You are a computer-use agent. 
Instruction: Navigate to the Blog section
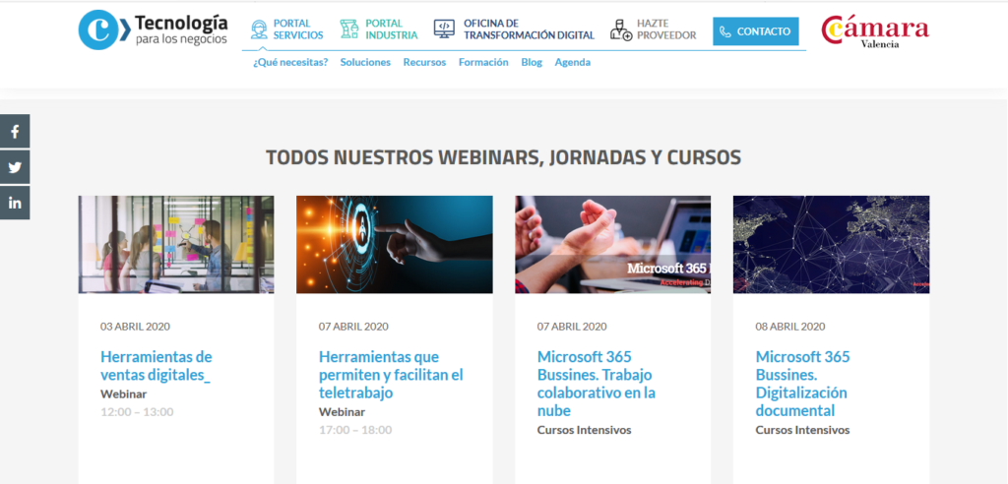coord(532,62)
